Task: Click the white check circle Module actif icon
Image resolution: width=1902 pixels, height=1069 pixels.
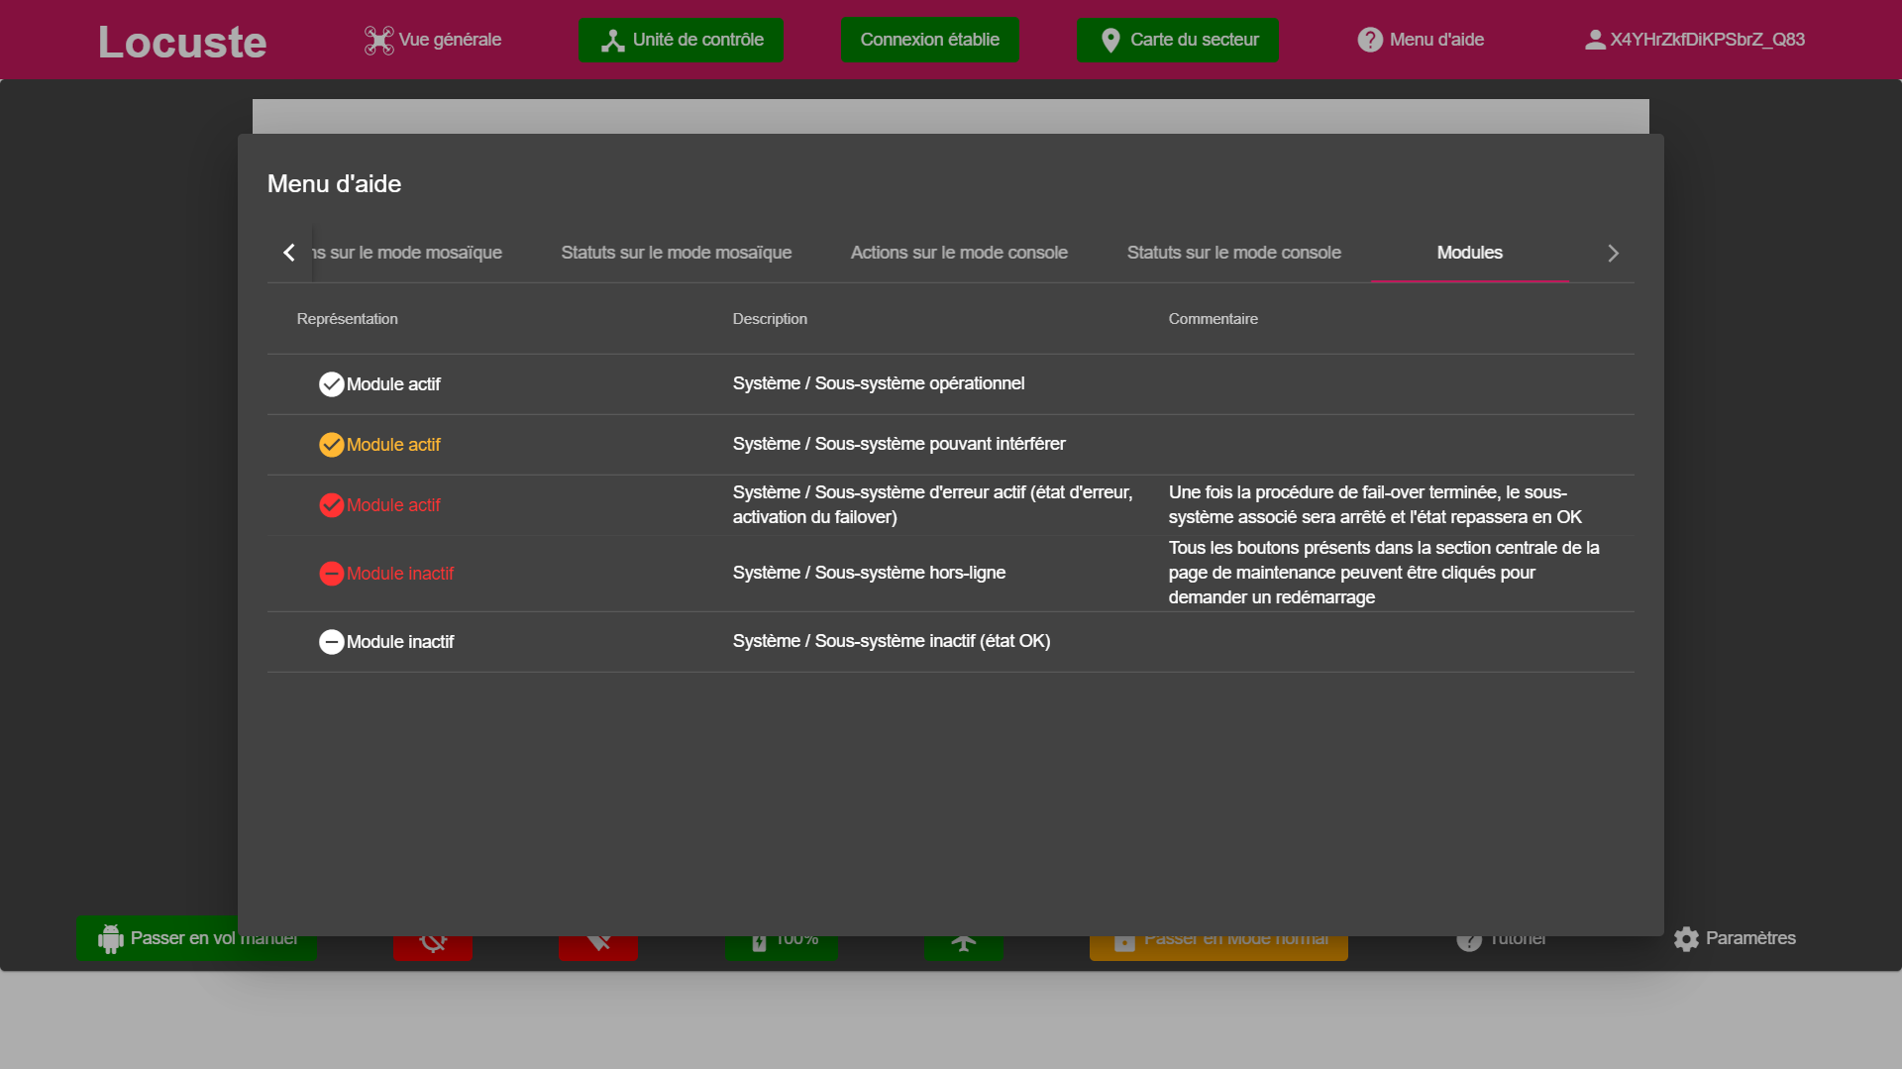Action: [x=332, y=384]
